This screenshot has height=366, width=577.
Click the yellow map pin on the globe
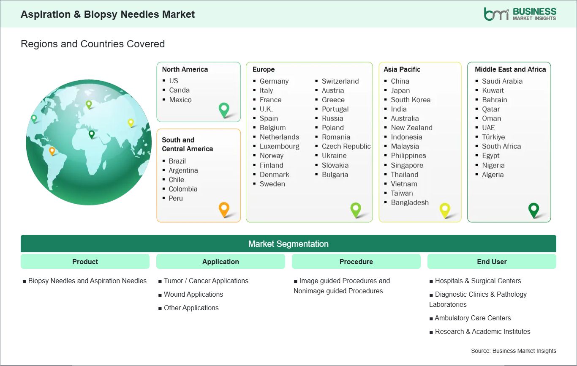(x=131, y=123)
